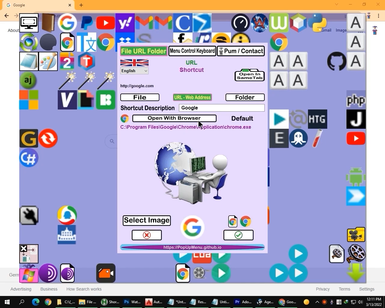Switch to the File URL Folder tab
The image size is (385, 308).
[144, 51]
